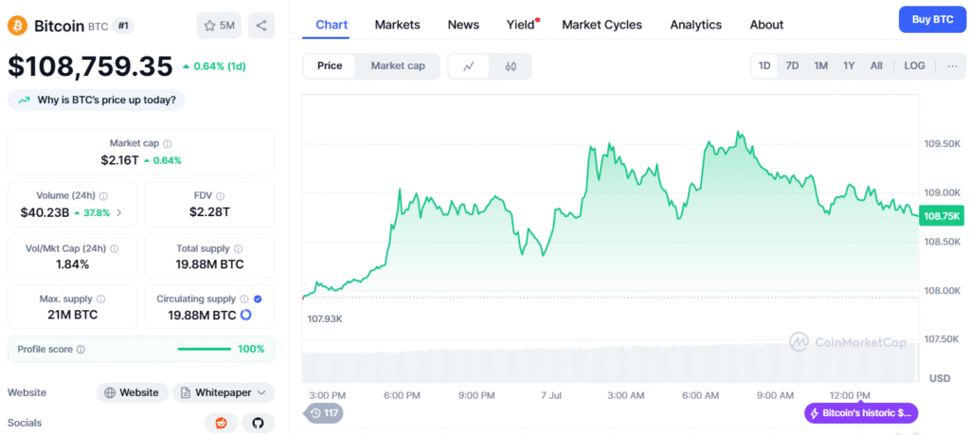The width and height of the screenshot is (970, 435).
Task: Click the FDV info icon
Action: (x=221, y=196)
